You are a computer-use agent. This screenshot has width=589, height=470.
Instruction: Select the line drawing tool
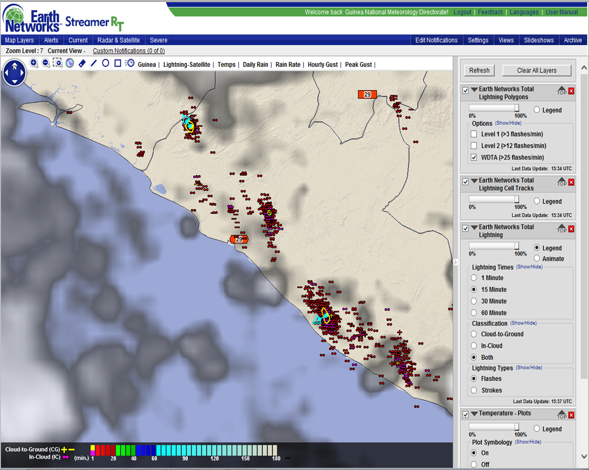point(94,63)
